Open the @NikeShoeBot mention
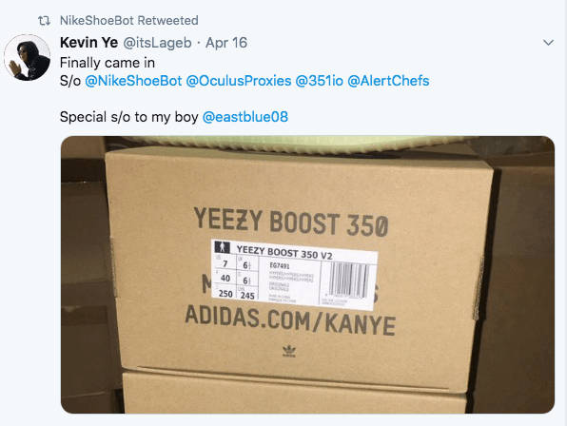The height and width of the screenshot is (426, 567). [x=133, y=81]
